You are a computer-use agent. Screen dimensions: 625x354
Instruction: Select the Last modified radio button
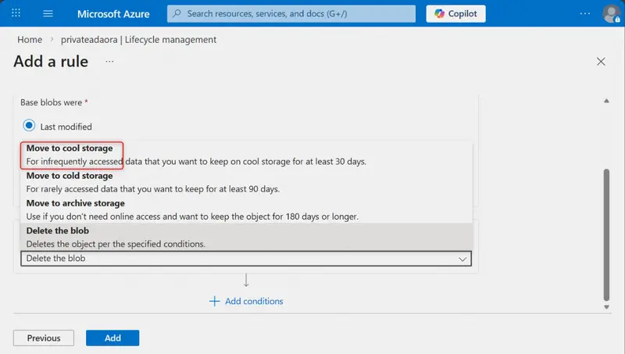click(29, 126)
